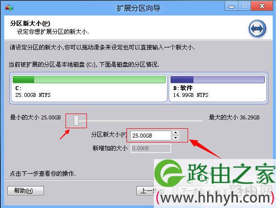This screenshot has width=276, height=208.
Task: Go back with the 上一步(B) button
Action: [x=152, y=191]
